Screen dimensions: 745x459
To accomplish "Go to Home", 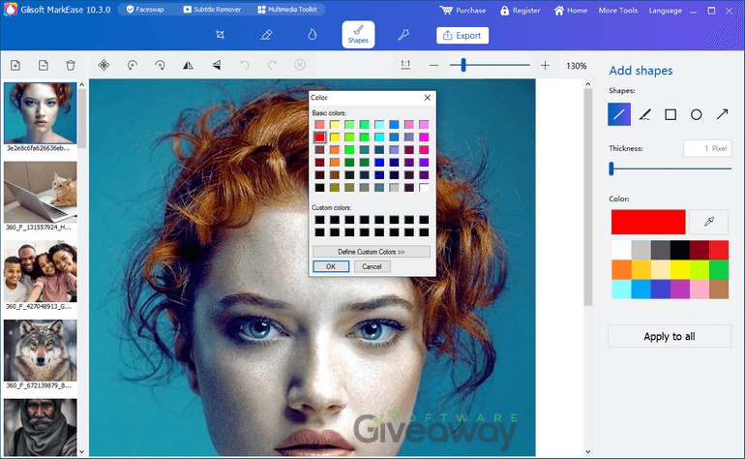I will (571, 11).
